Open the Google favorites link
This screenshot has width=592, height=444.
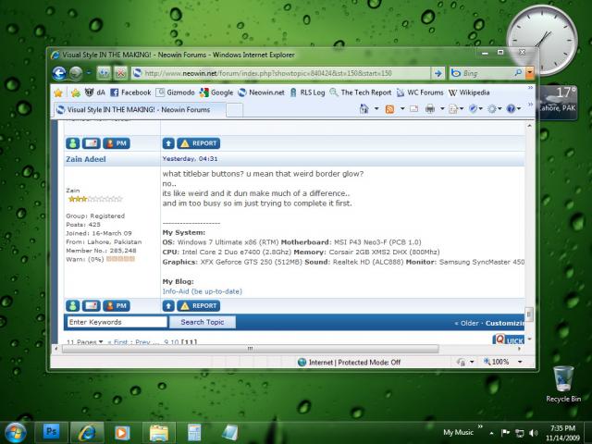coord(216,92)
